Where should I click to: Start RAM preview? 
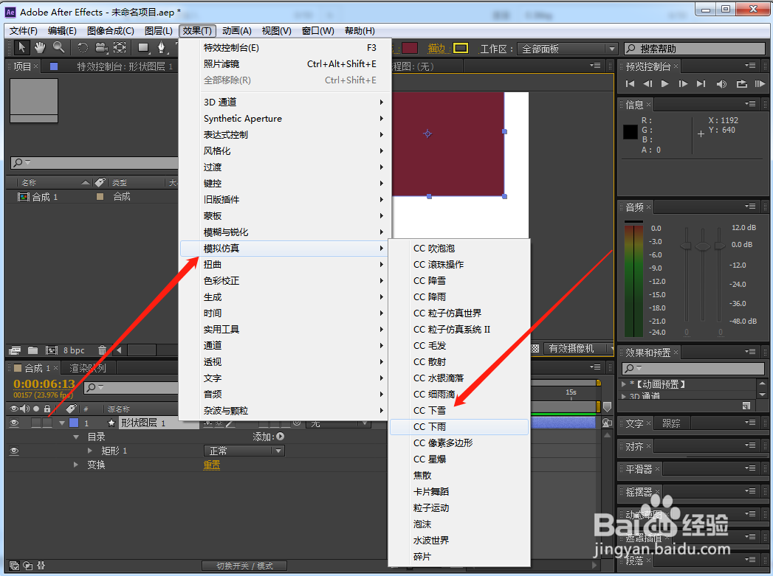[760, 83]
